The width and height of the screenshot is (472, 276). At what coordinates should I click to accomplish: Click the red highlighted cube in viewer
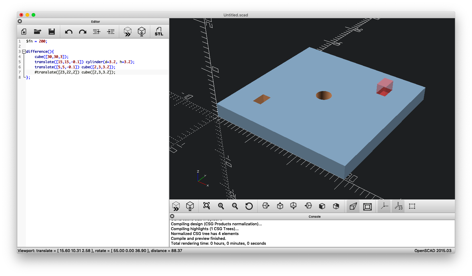point(385,87)
